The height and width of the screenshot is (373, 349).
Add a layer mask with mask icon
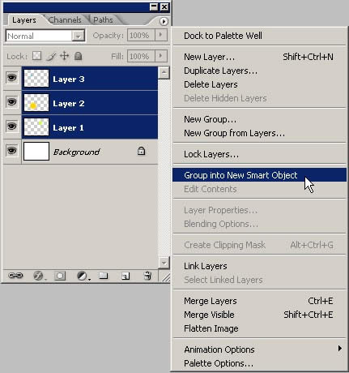pyautogui.click(x=60, y=276)
